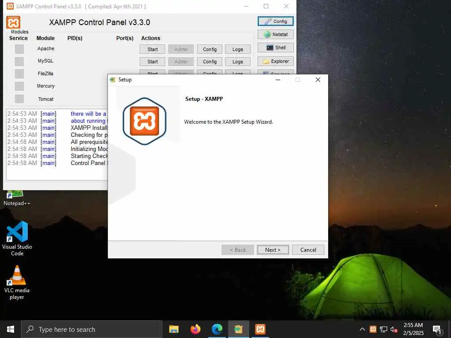Open MySQL Config button
This screenshot has height=338, width=451.
(210, 62)
